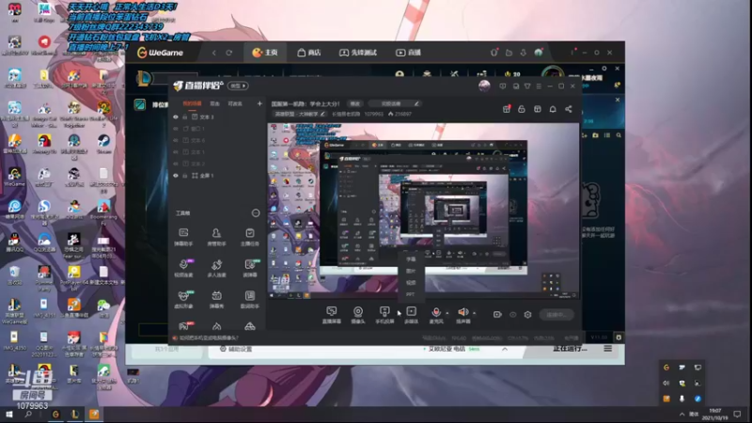Click record icon beside the settings gear
This screenshot has height=423, width=752.
[x=497, y=315]
